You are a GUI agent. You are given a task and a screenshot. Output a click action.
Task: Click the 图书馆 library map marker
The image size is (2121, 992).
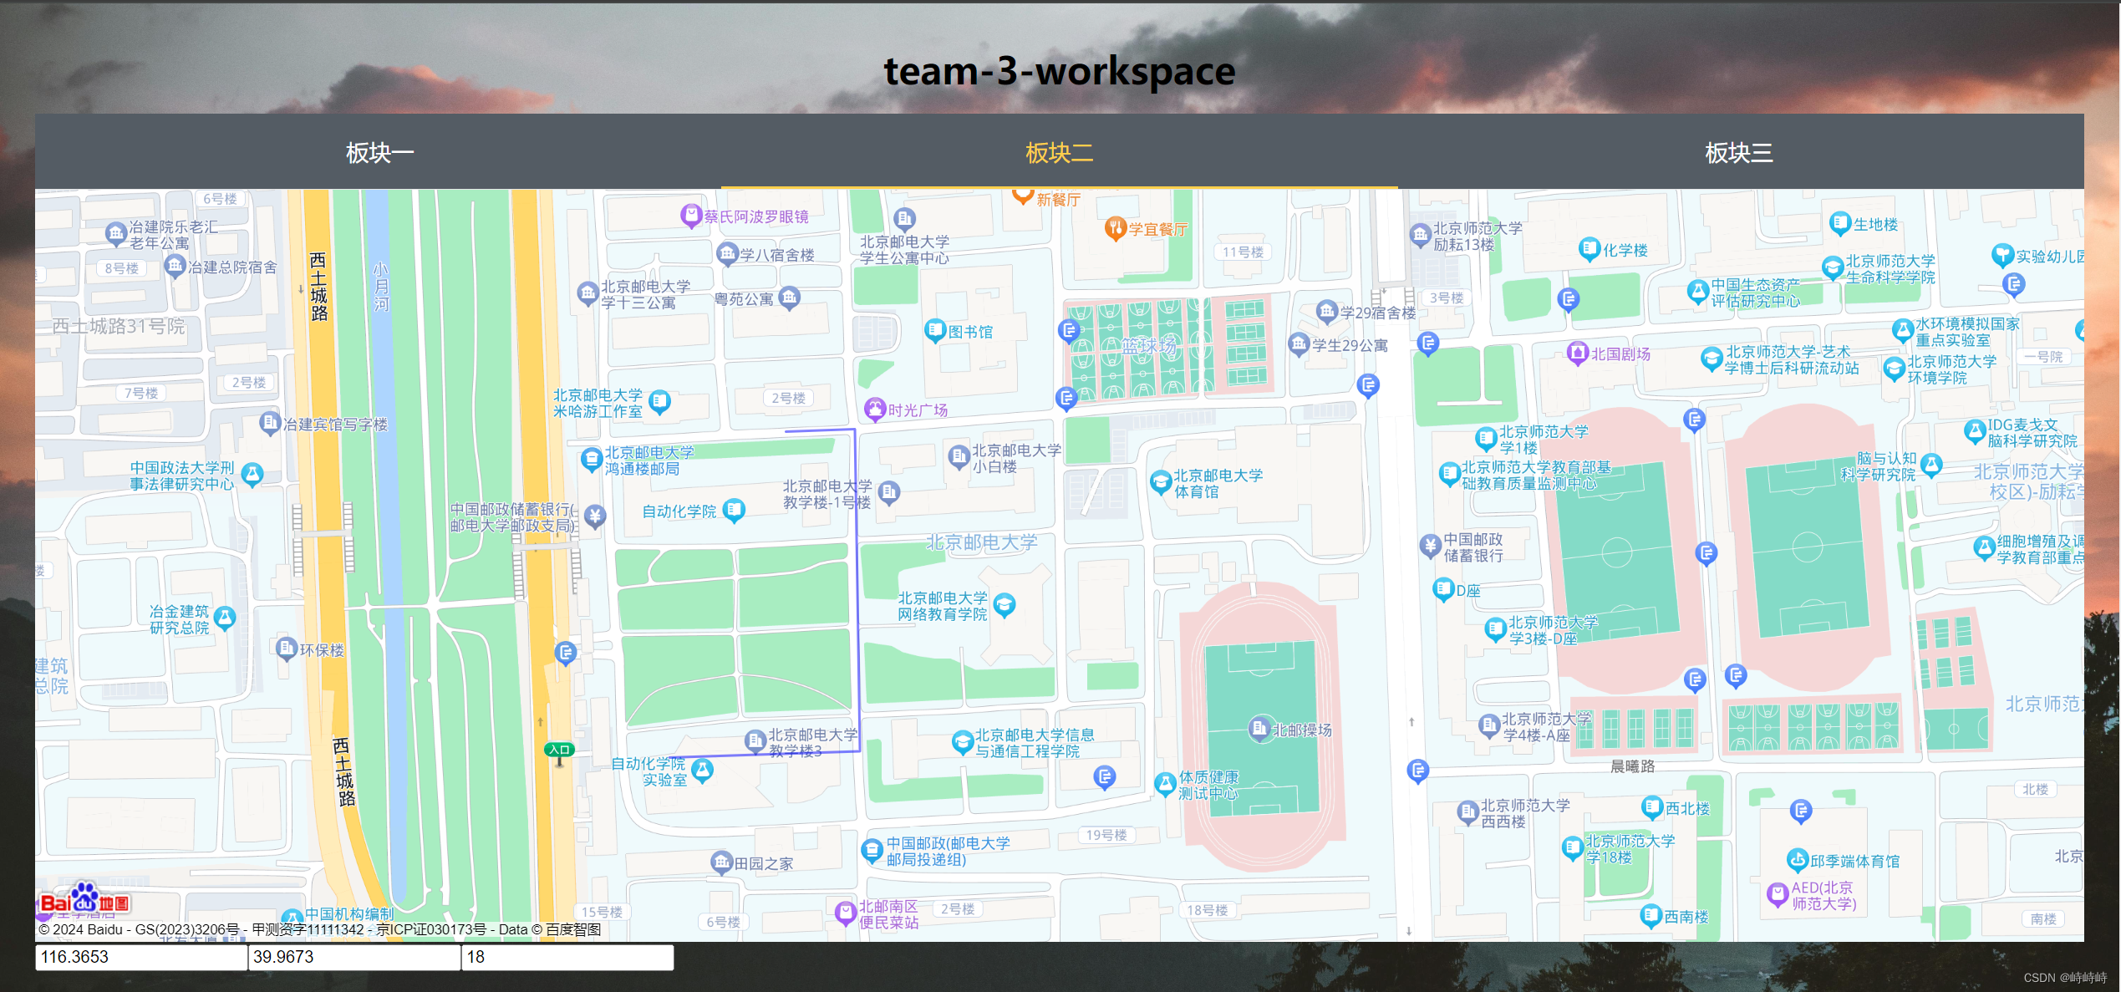(x=935, y=331)
